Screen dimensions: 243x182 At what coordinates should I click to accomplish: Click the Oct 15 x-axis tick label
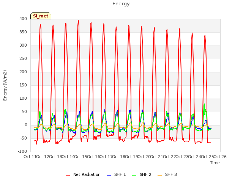click(81, 157)
